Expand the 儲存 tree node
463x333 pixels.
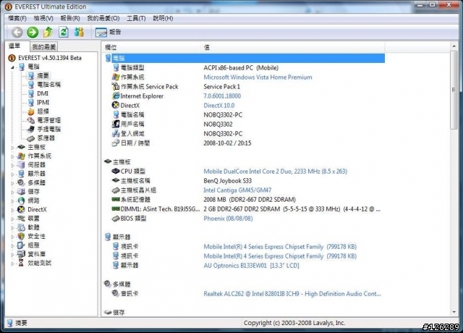coord(12,192)
